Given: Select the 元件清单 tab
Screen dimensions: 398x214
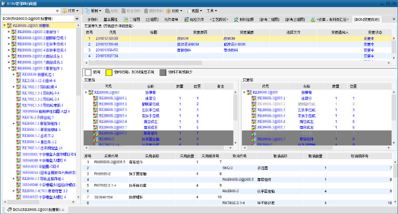Looking at the screenshot, I should [x=171, y=19].
